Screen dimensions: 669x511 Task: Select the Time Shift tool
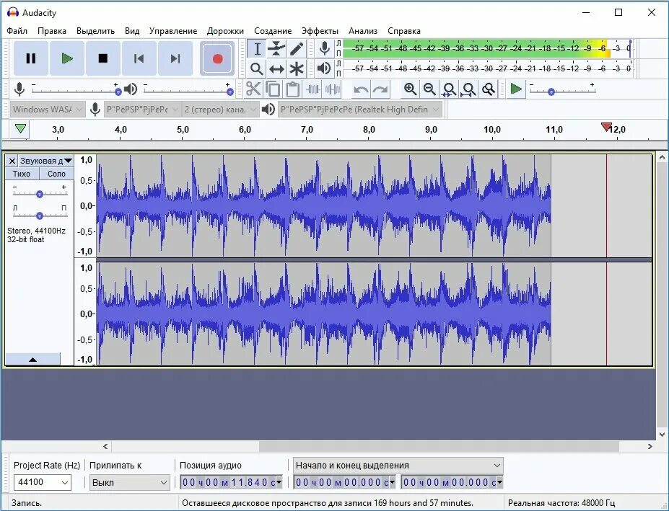(x=276, y=68)
